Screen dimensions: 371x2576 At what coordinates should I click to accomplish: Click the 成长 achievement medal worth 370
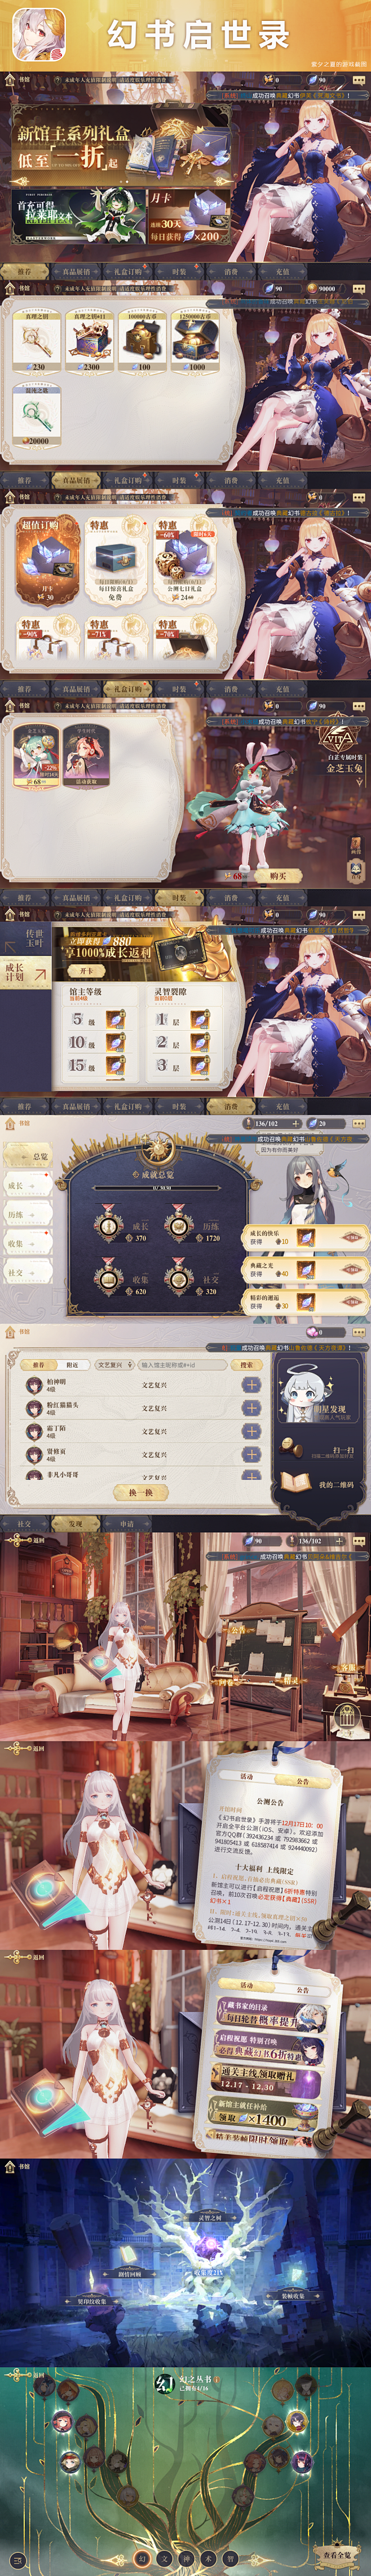tap(109, 1225)
